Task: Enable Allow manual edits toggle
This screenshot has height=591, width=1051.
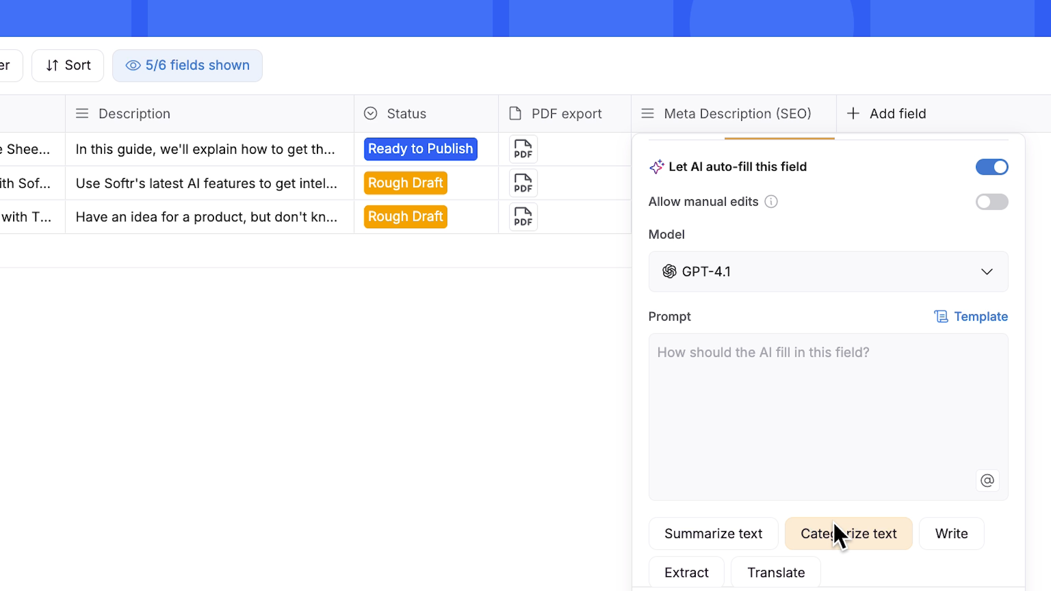Action: (991, 202)
